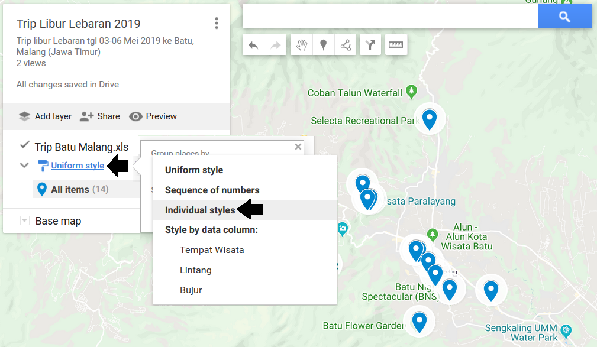The width and height of the screenshot is (597, 347).
Task: Click the Preview eye icon
Action: (x=135, y=116)
